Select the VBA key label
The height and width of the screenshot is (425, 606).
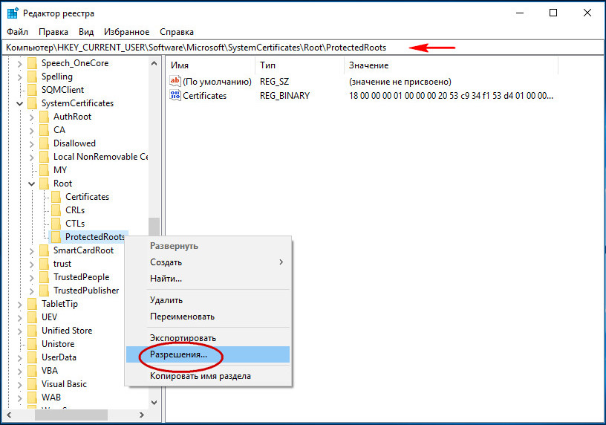(50, 371)
